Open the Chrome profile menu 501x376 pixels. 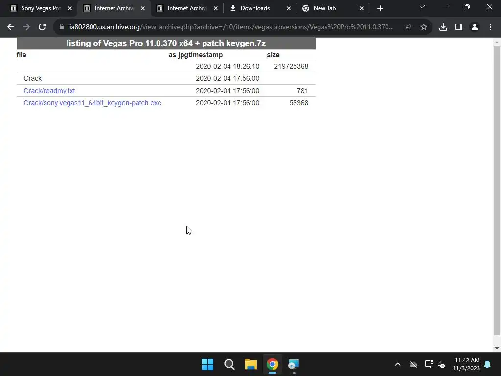click(x=475, y=27)
